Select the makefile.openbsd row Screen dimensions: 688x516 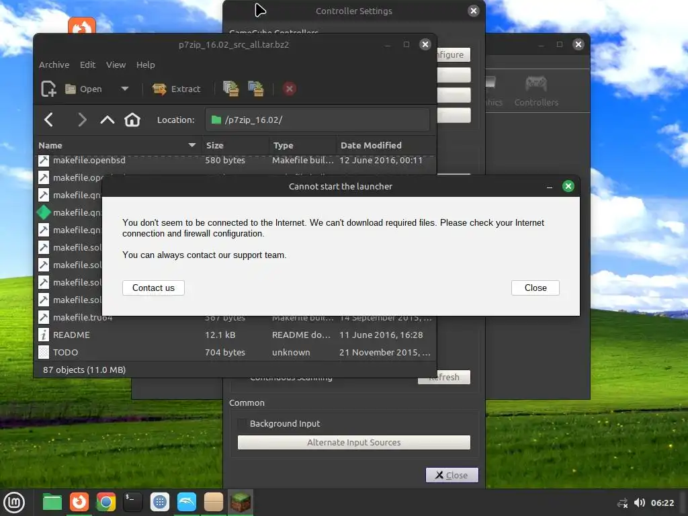[236, 160]
